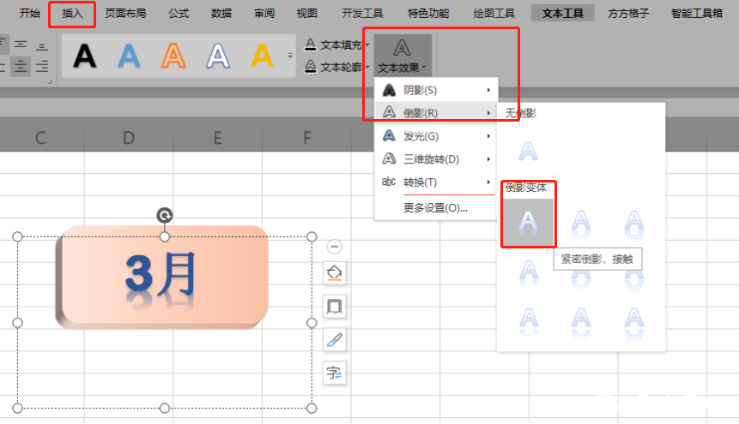Viewport: 739px width, 424px height.
Task: Open the 文本填充 dropdown
Action: [x=337, y=45]
